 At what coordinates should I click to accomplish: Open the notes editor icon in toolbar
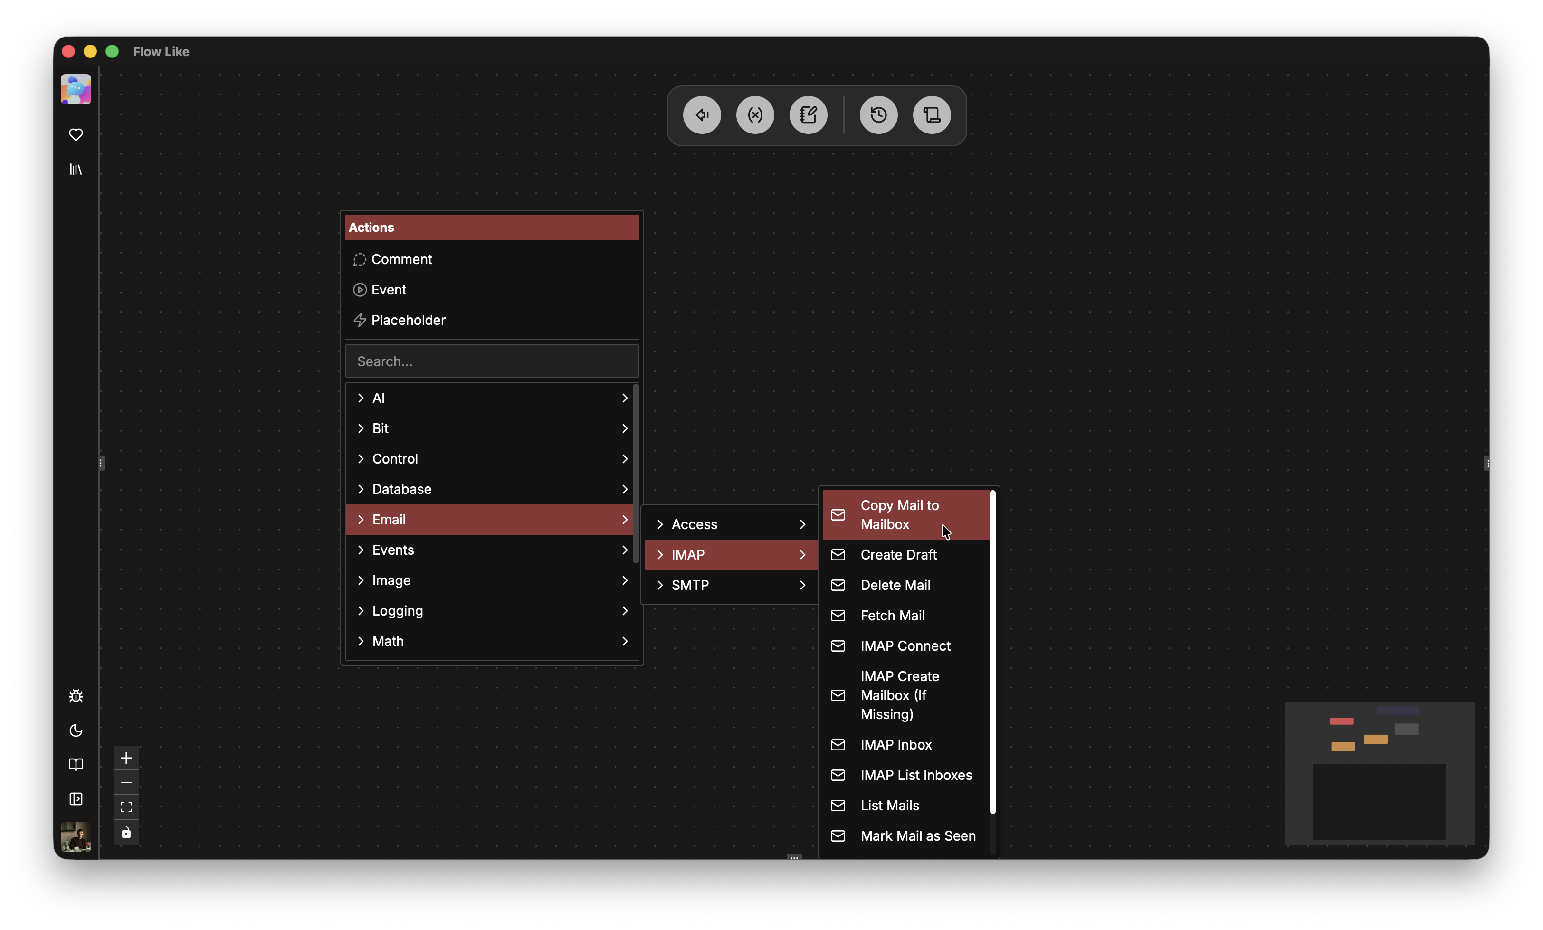pos(808,114)
